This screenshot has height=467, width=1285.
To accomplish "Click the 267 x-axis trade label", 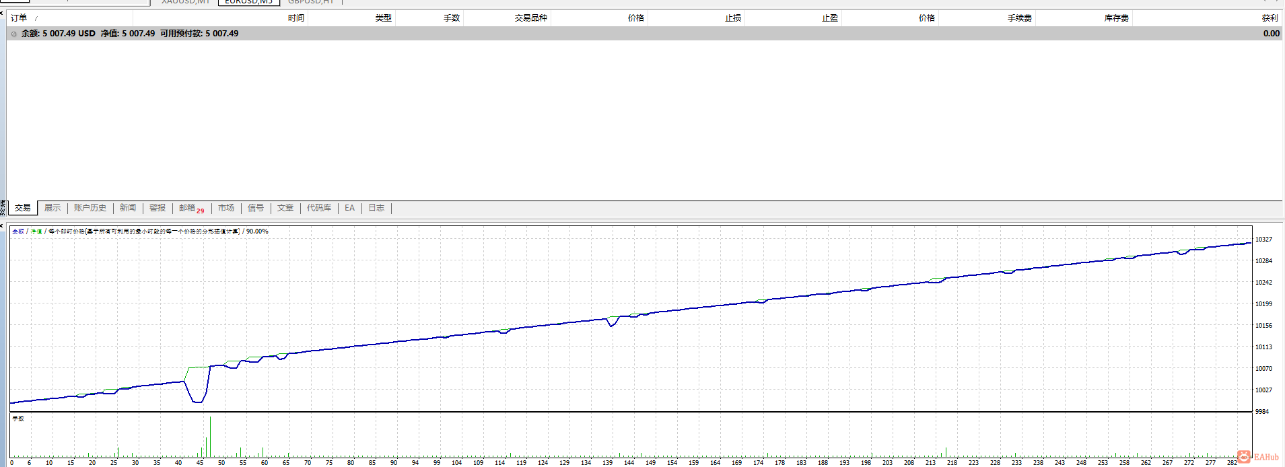I will click(x=1167, y=463).
